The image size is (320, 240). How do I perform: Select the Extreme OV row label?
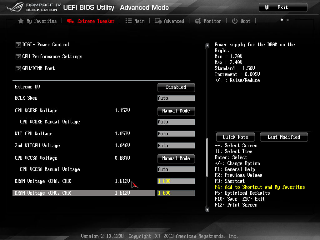click(x=27, y=87)
